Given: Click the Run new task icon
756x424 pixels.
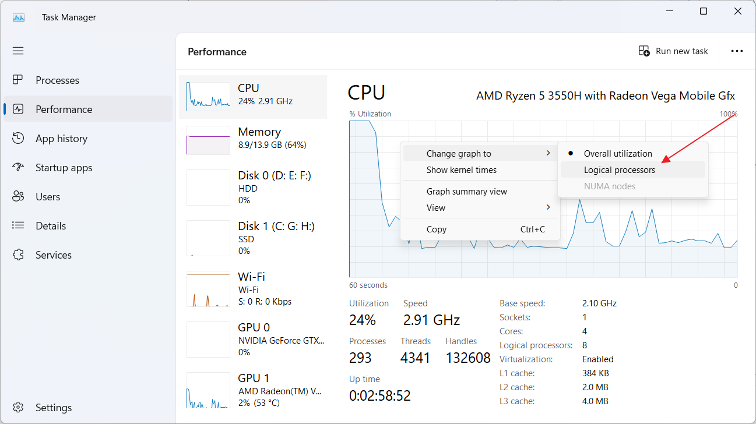Looking at the screenshot, I should [644, 51].
